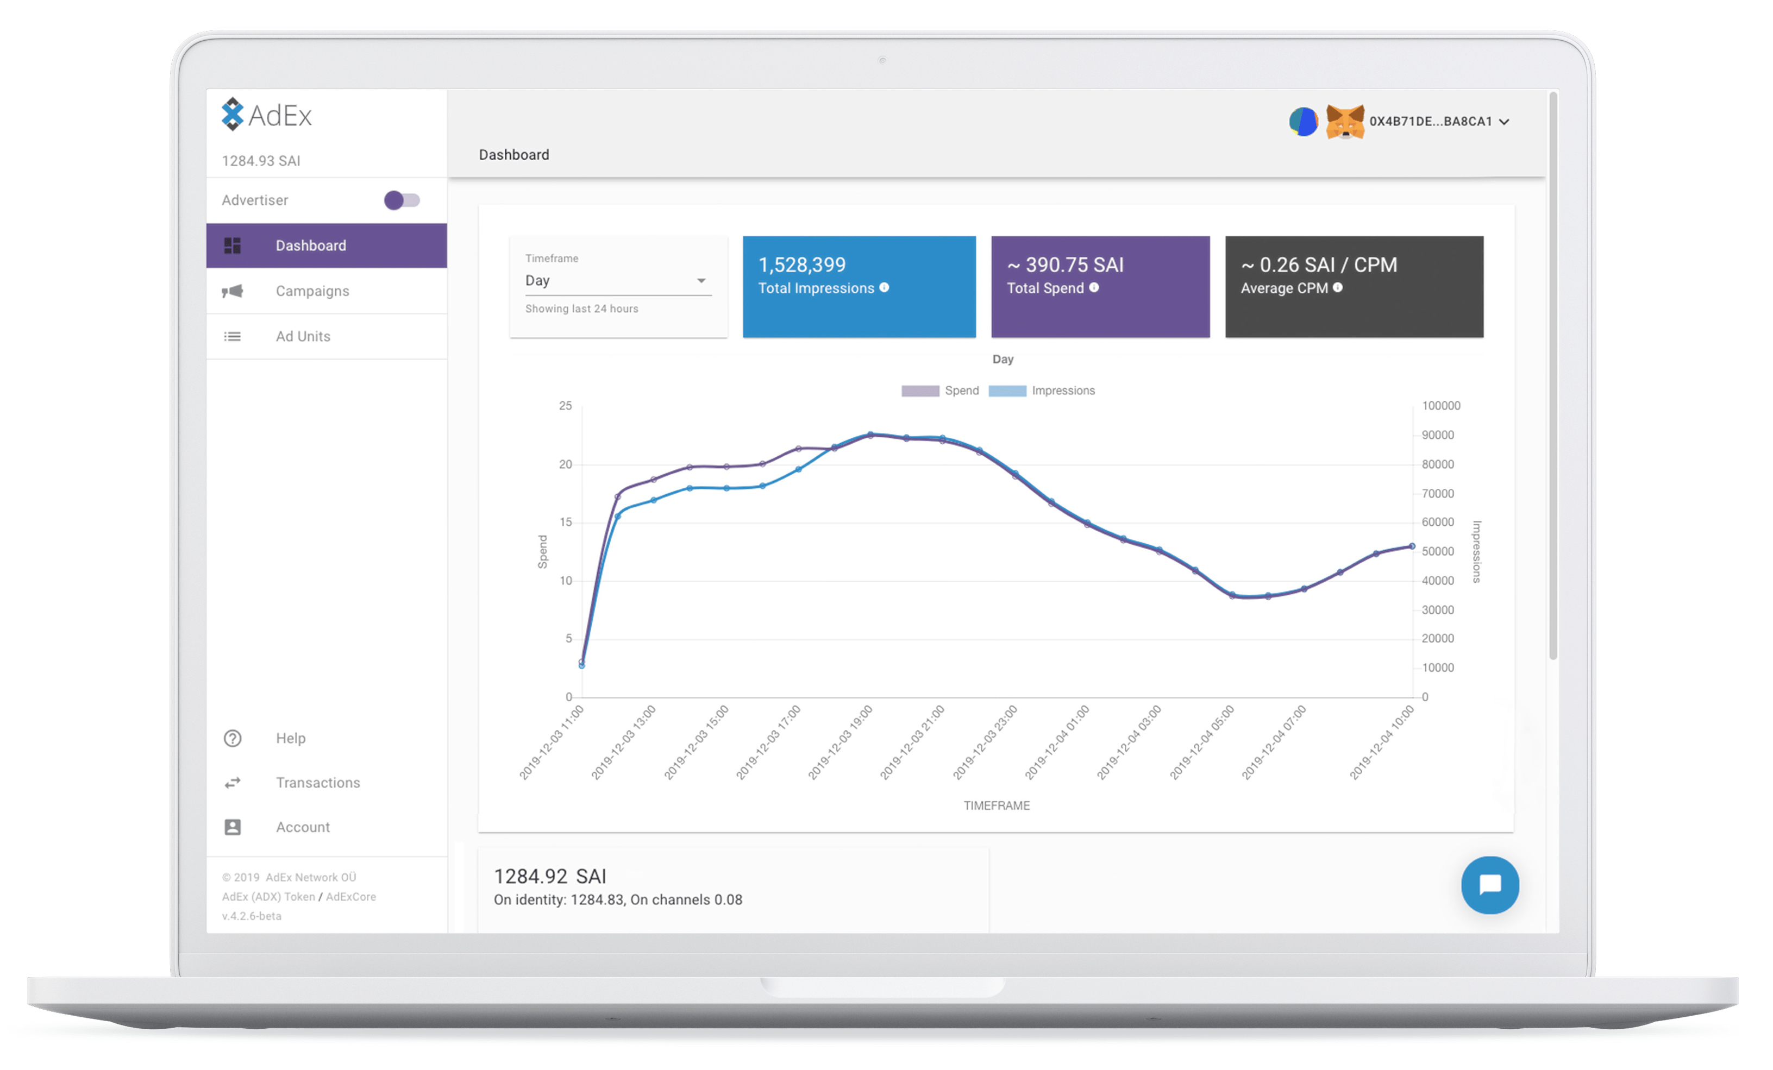Open the AdEx Network OÜ link
Viewport: 1773px width, 1070px height.
point(311,877)
